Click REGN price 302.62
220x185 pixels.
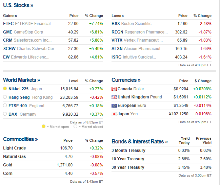click(x=181, y=32)
